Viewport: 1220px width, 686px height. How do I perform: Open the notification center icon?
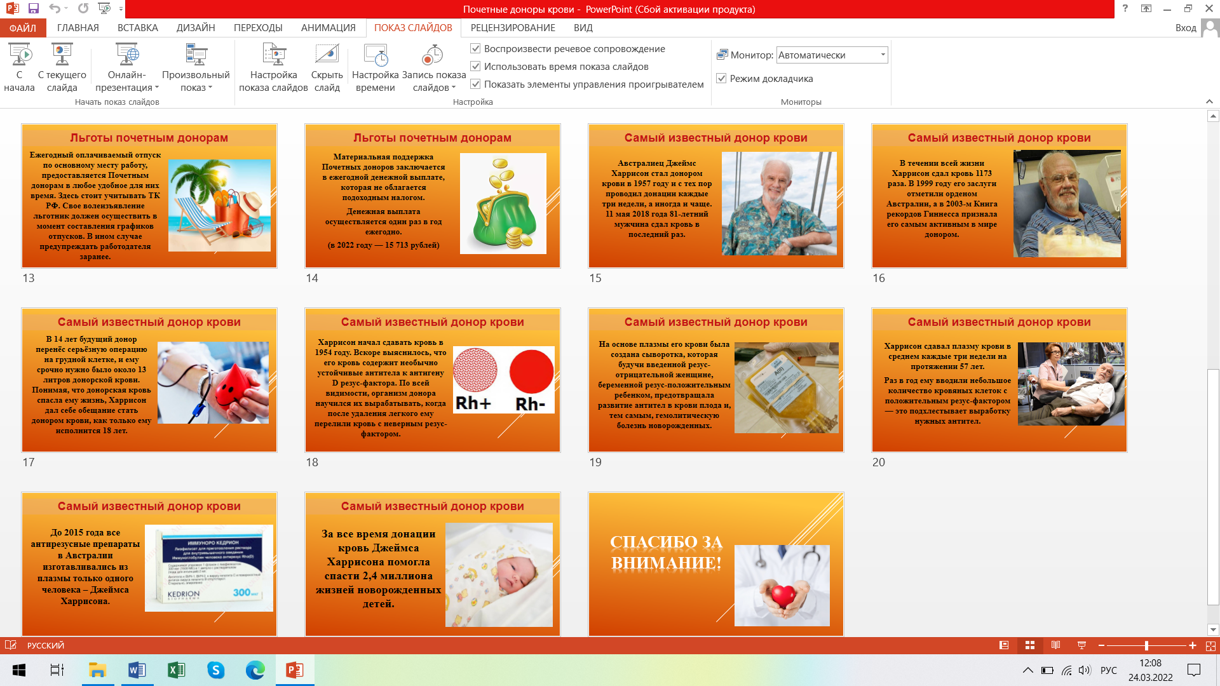(1194, 670)
